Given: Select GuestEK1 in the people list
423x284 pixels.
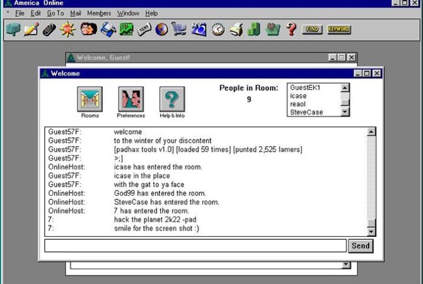Looking at the screenshot, I should [305, 88].
